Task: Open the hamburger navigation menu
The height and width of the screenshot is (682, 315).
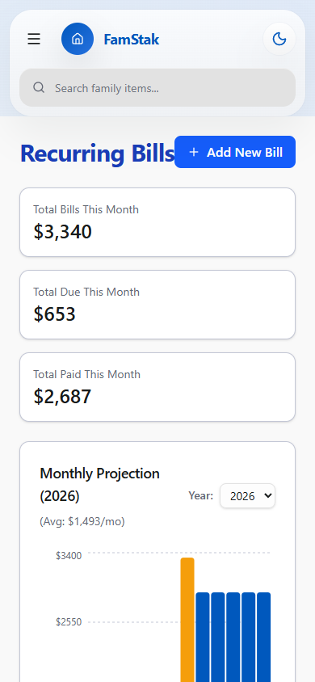Action: click(x=34, y=39)
